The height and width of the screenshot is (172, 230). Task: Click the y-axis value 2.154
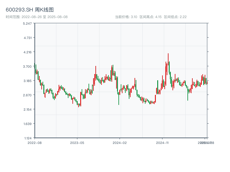(27, 110)
